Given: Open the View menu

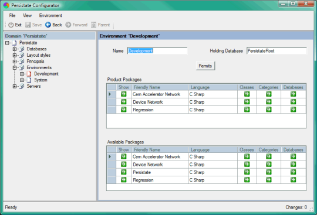Looking at the screenshot, I should click(x=27, y=16).
